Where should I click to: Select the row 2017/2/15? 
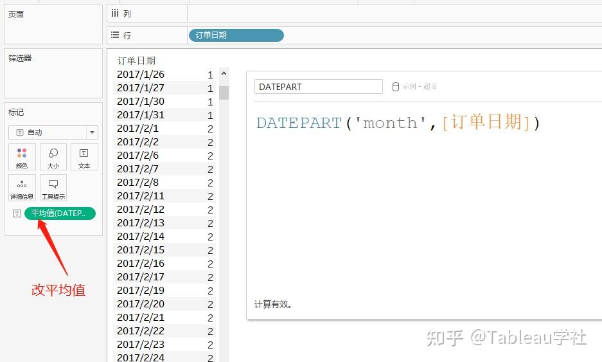164,249
